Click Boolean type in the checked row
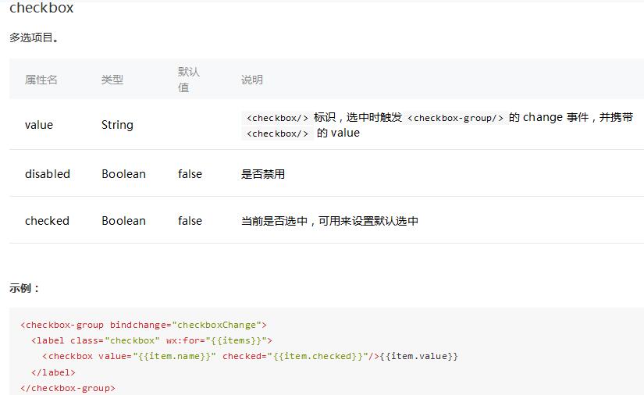The image size is (644, 395). tap(123, 221)
